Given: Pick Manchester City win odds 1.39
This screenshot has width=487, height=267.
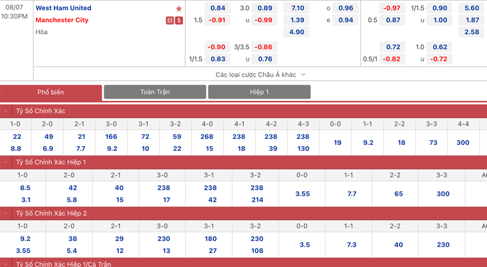Looking at the screenshot, I should pyautogui.click(x=297, y=20).
